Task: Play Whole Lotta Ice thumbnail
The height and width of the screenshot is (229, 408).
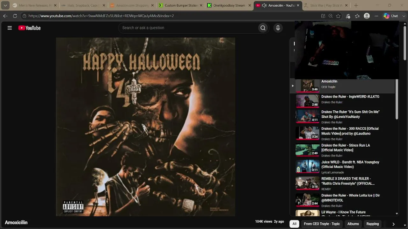Action: tap(308, 200)
